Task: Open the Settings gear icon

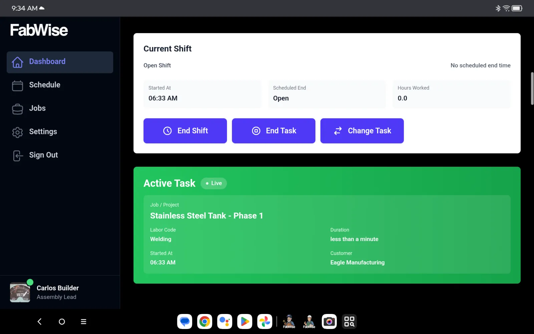Action: click(17, 132)
